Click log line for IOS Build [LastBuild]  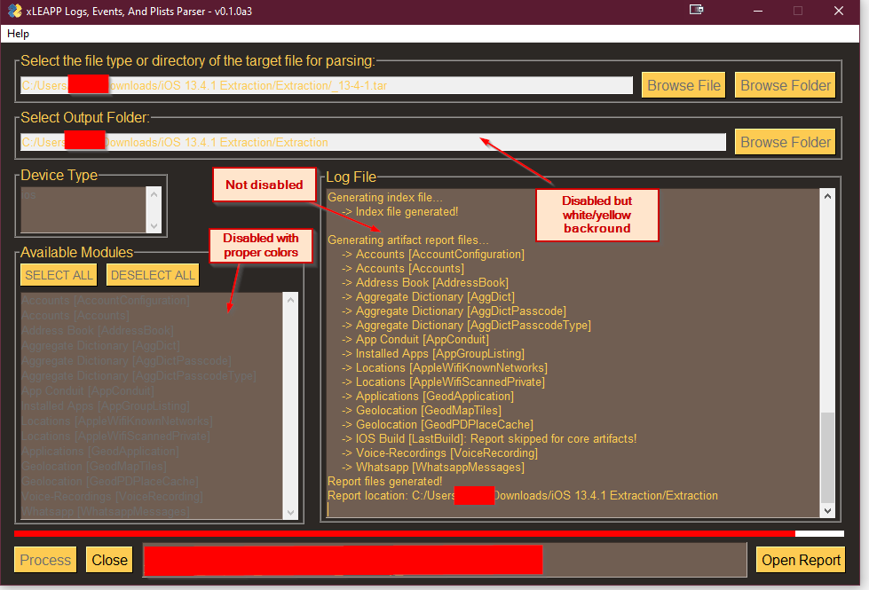pyautogui.click(x=489, y=439)
